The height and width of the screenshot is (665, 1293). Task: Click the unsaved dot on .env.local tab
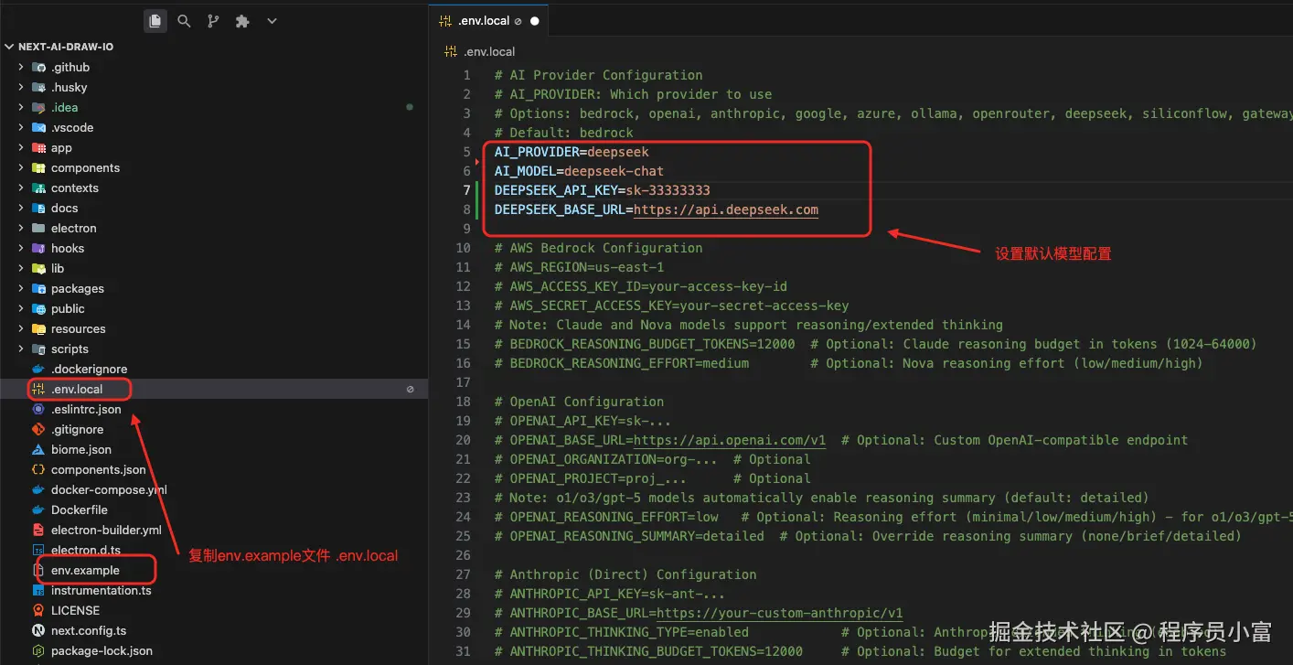535,21
